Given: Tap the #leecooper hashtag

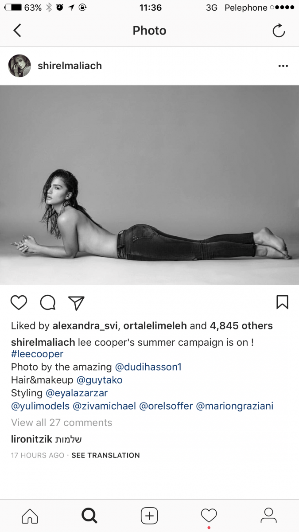Looking at the screenshot, I should pyautogui.click(x=37, y=354).
